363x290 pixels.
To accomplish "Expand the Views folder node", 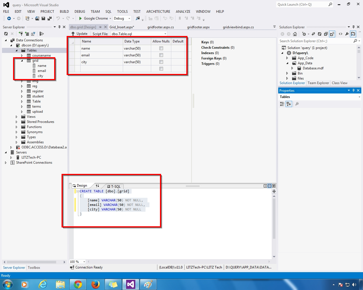I will (16, 117).
